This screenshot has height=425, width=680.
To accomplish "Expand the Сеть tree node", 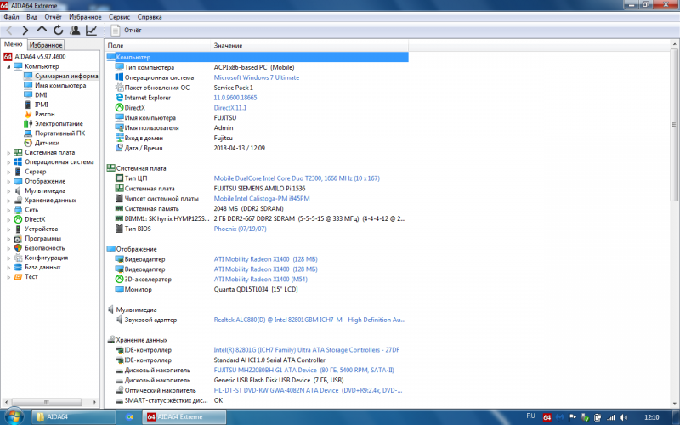I will pyautogui.click(x=8, y=210).
